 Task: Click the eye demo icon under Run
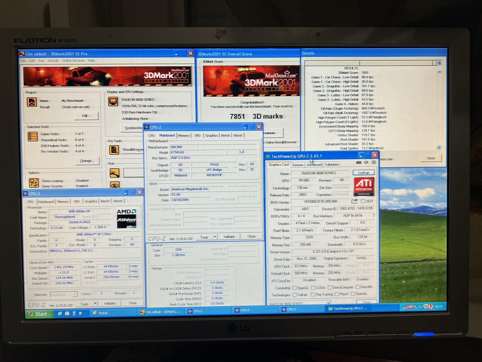[115, 185]
